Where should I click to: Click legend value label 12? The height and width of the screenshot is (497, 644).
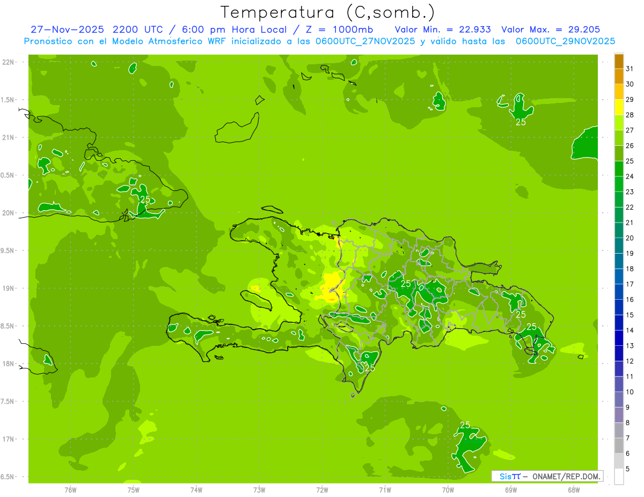pyautogui.click(x=630, y=361)
